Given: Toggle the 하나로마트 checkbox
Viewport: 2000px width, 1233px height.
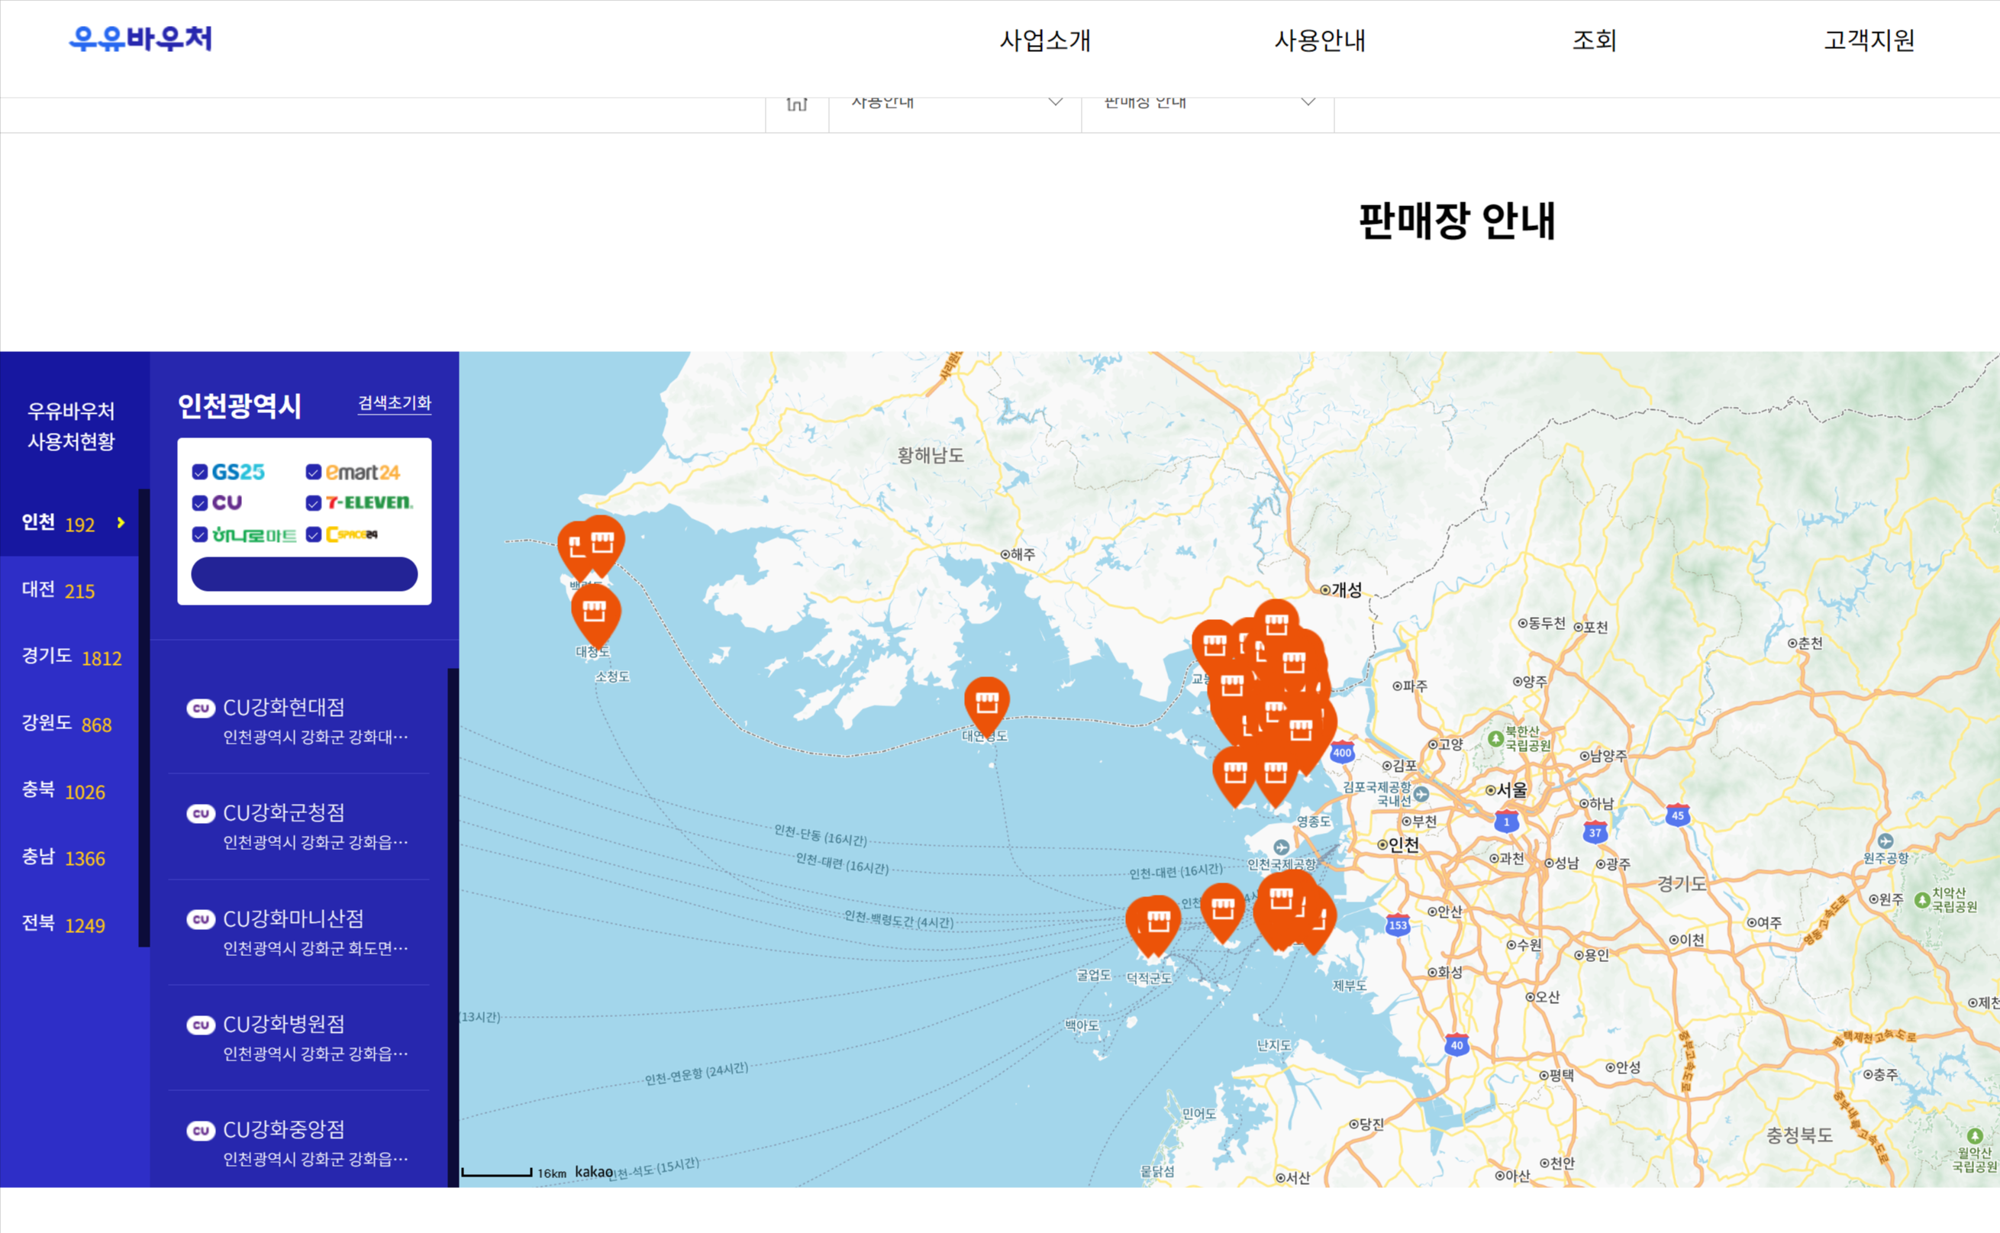Looking at the screenshot, I should [x=200, y=534].
